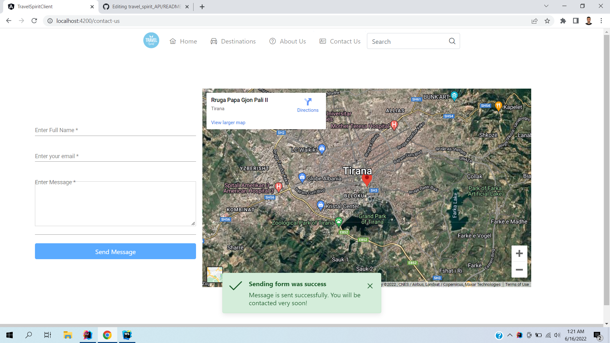Click the Enter Message text area
Image resolution: width=610 pixels, height=343 pixels.
coord(115,204)
